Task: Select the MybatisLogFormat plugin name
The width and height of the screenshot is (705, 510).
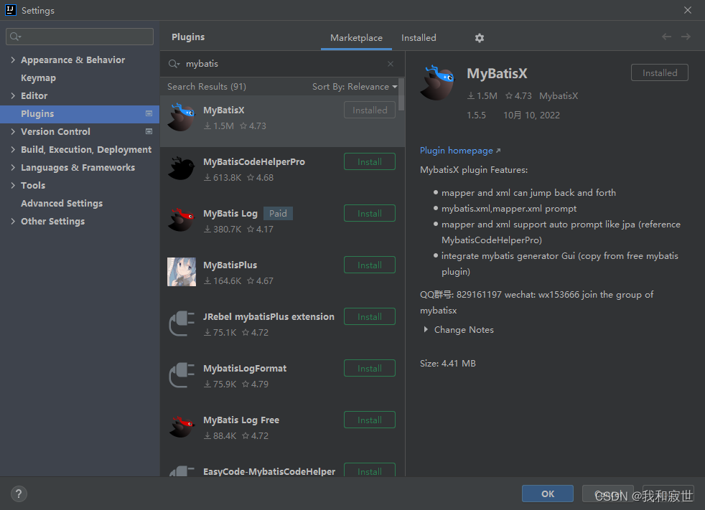Action: click(245, 369)
